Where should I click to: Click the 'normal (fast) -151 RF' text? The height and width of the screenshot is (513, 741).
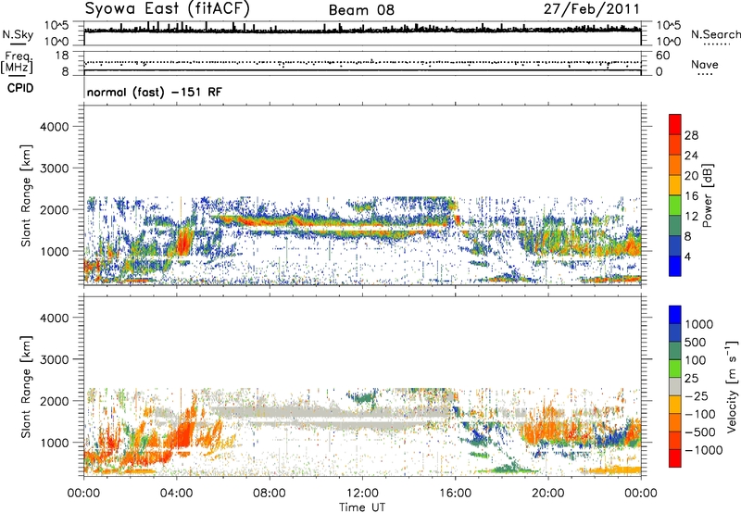coord(154,92)
